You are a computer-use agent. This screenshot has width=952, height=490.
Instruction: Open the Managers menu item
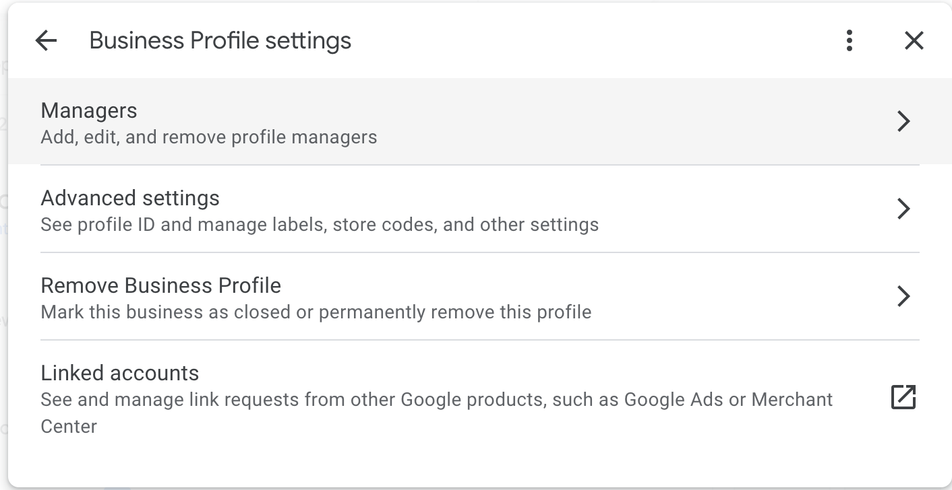tap(89, 111)
